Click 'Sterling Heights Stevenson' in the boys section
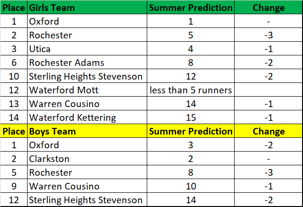 [85, 200]
